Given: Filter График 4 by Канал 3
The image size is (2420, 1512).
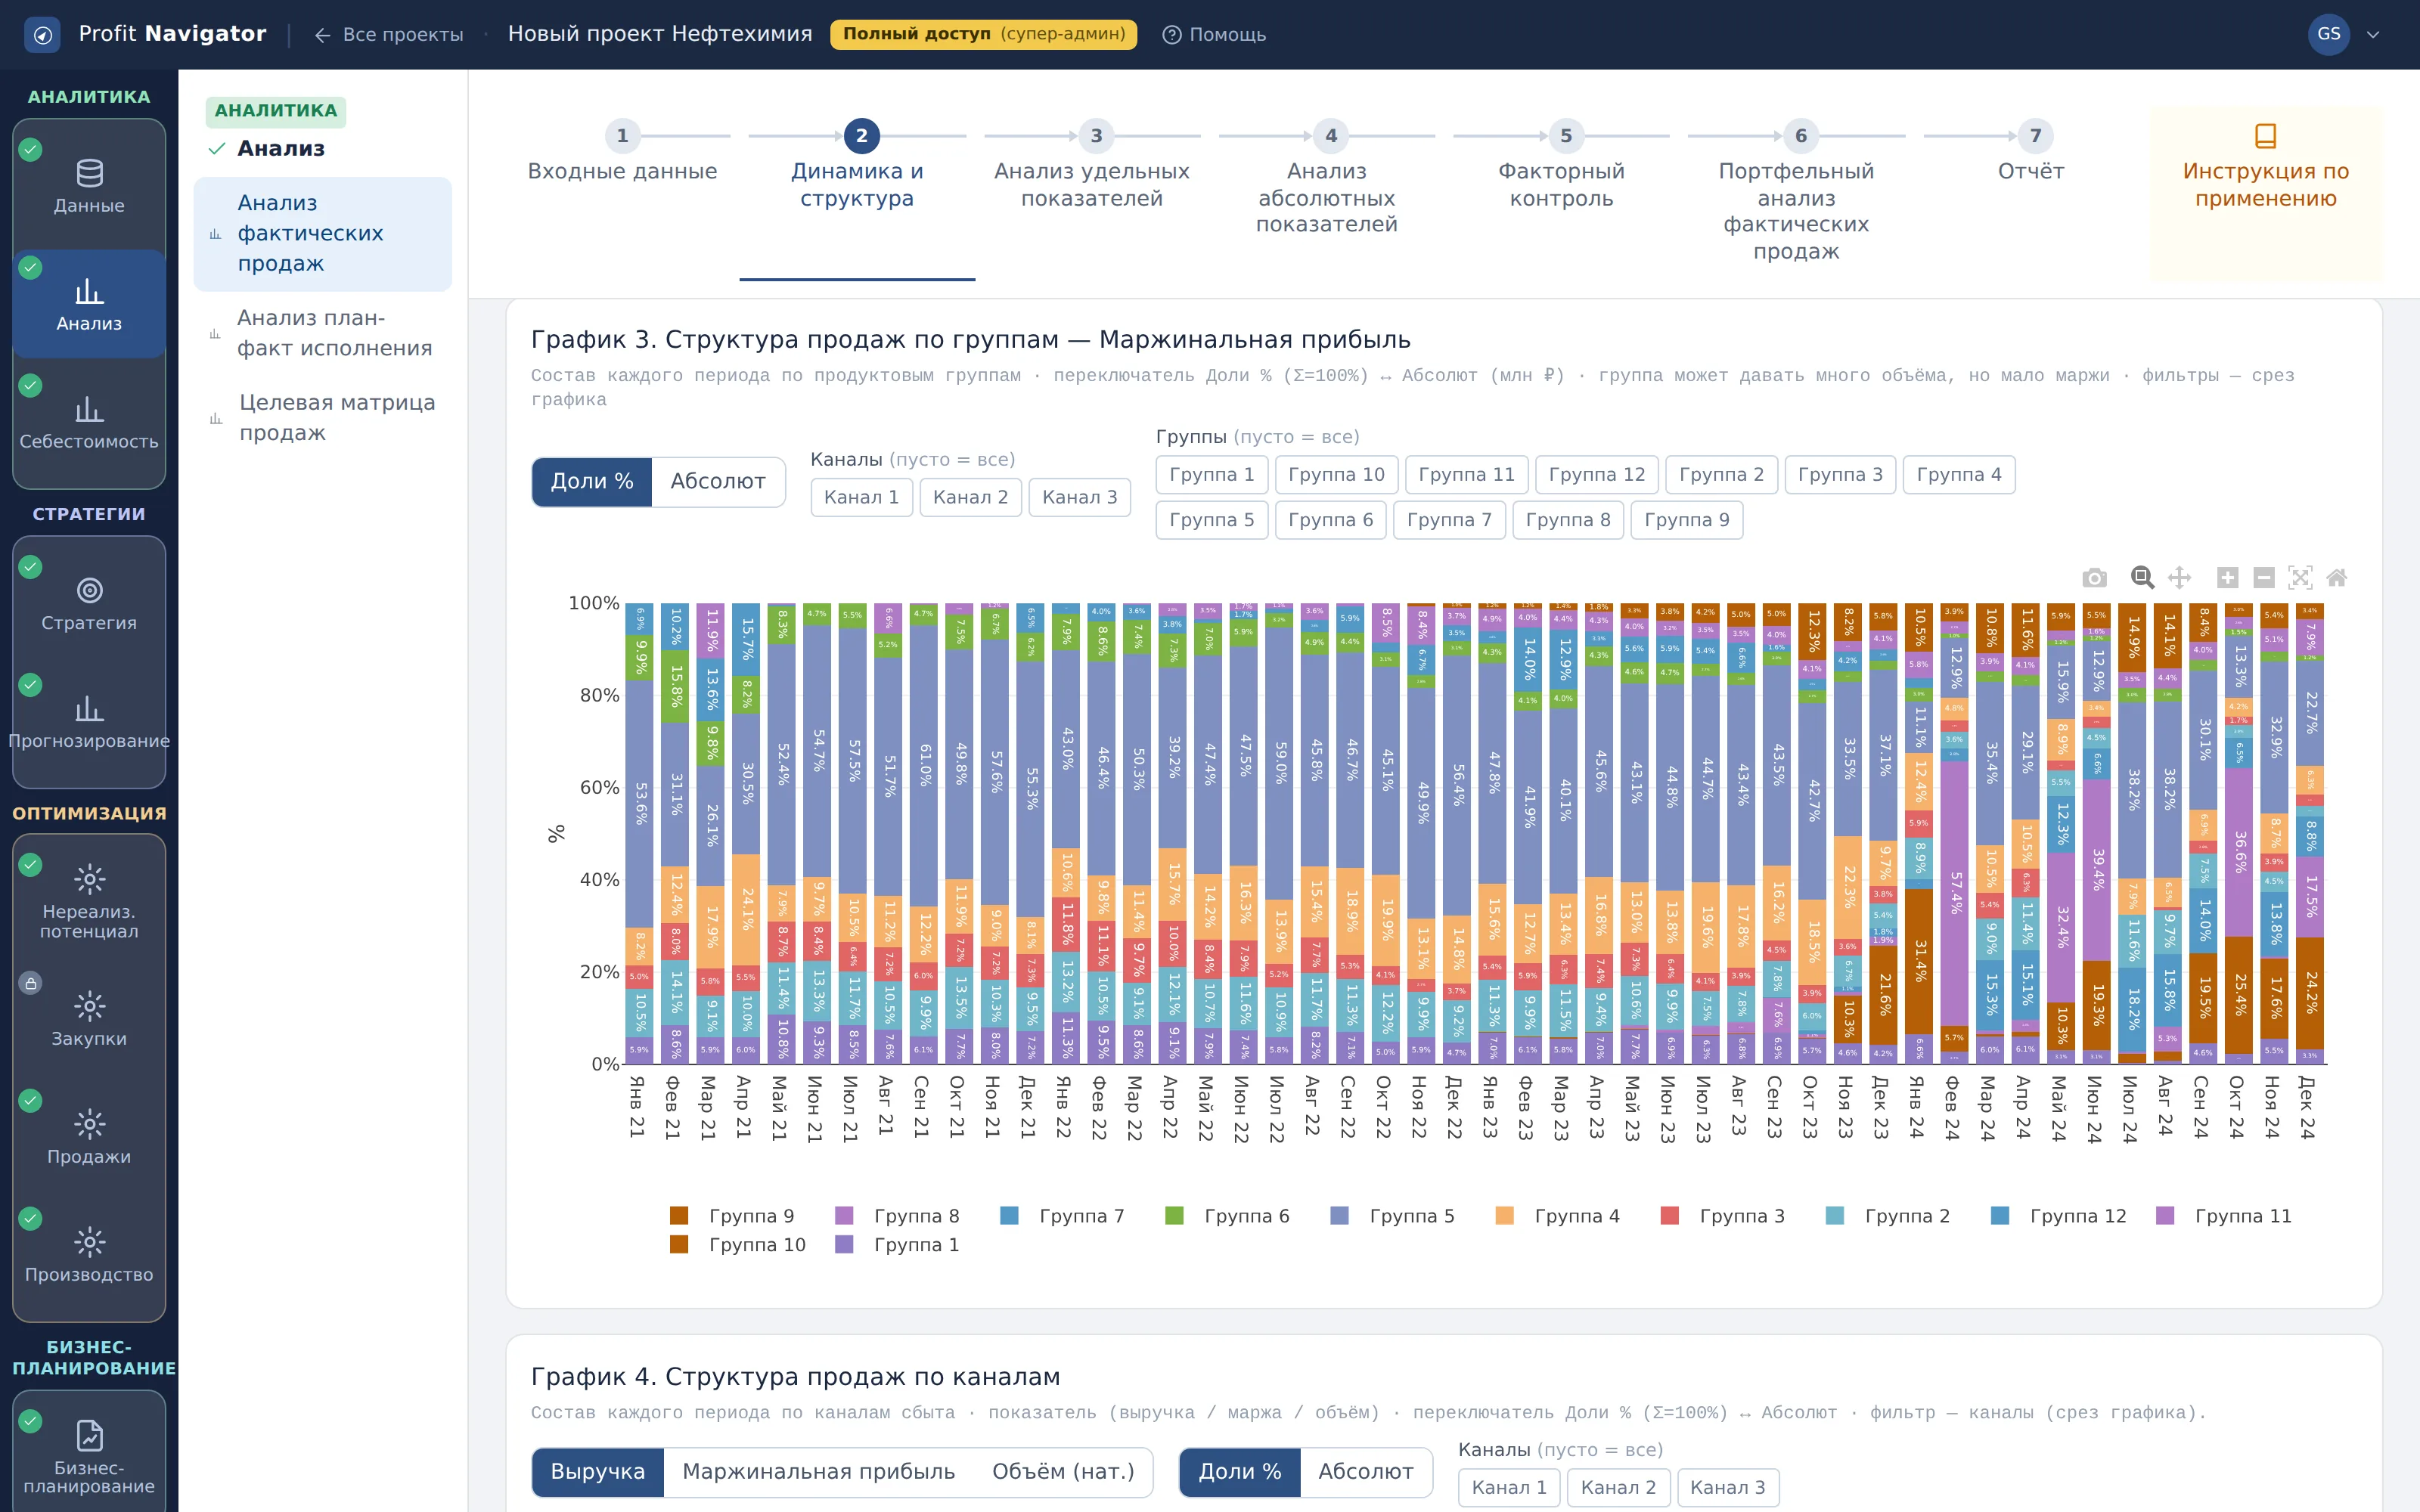Looking at the screenshot, I should (x=1727, y=1488).
